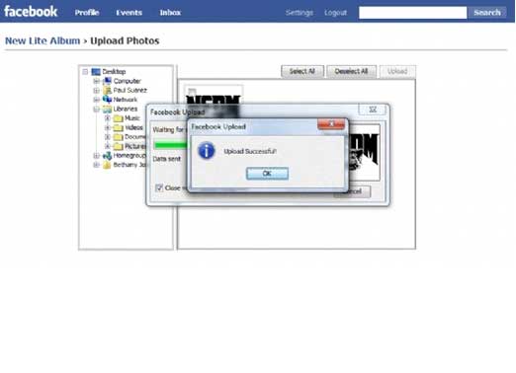Go to the Inbox
The image size is (516, 373).
(x=170, y=13)
